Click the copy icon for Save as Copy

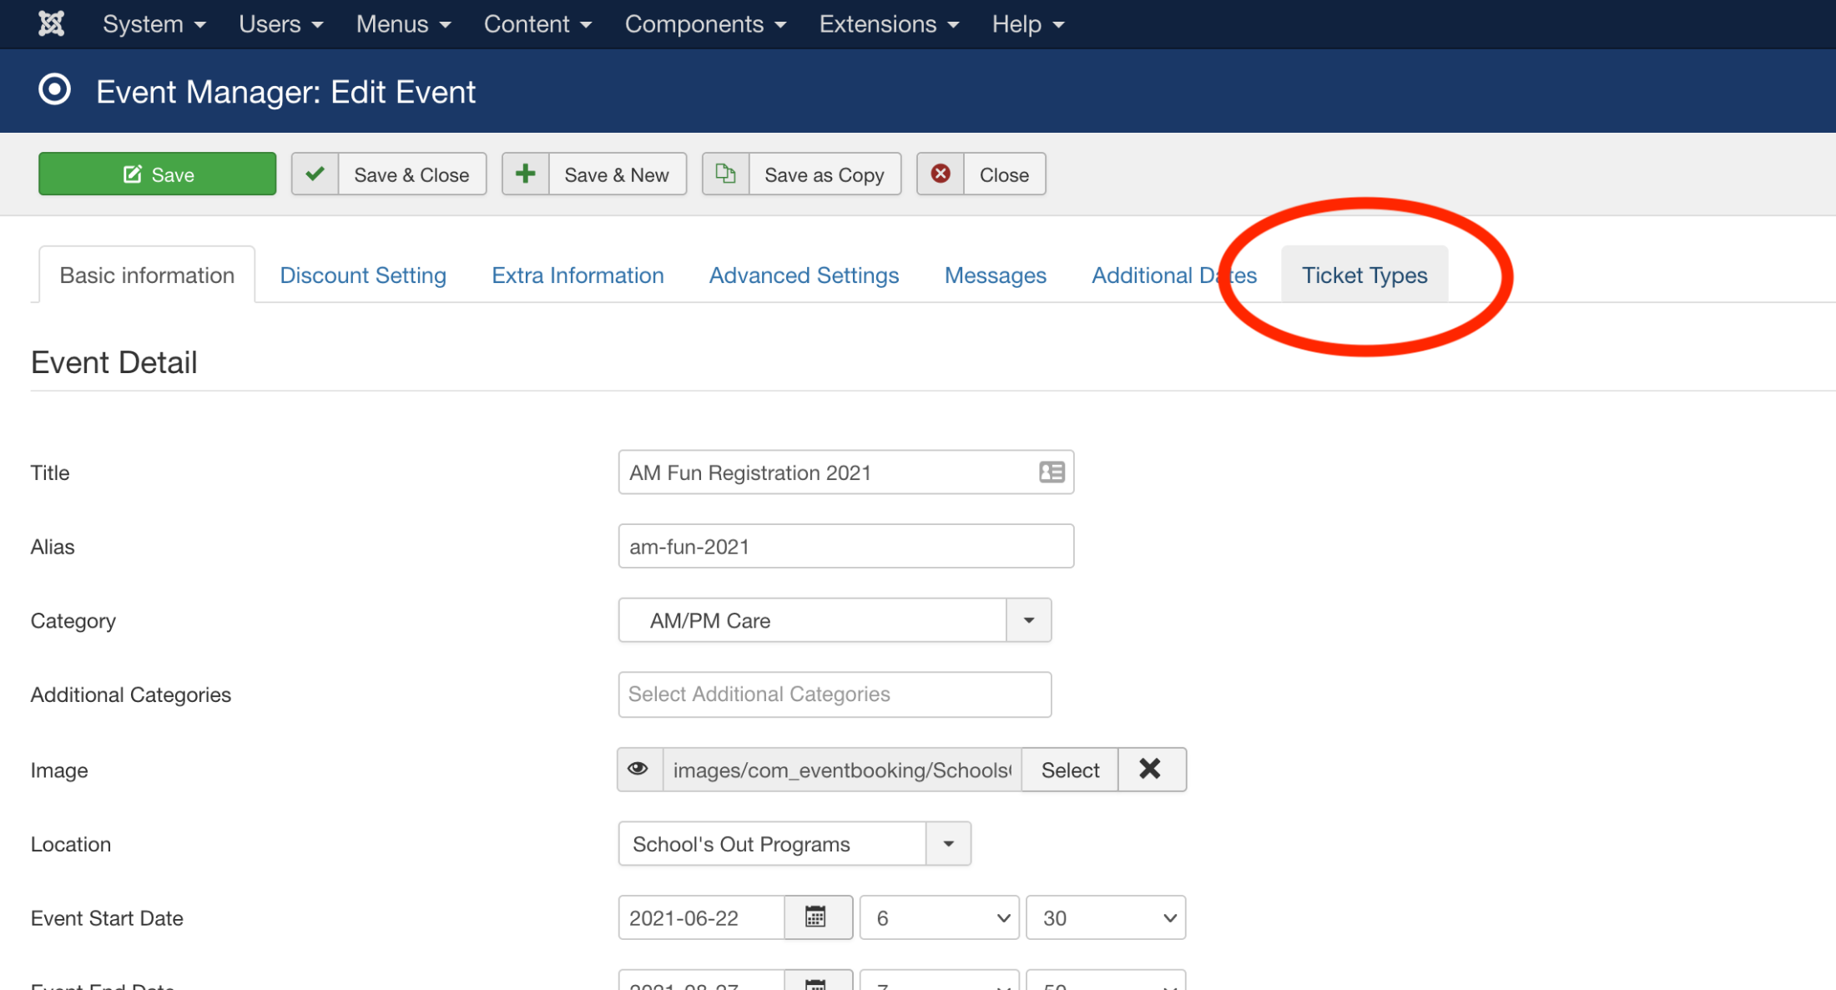point(725,174)
